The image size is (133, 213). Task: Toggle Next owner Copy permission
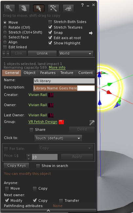pos(35,201)
